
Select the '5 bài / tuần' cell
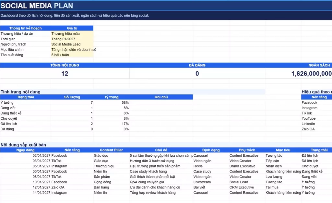pos(72,55)
